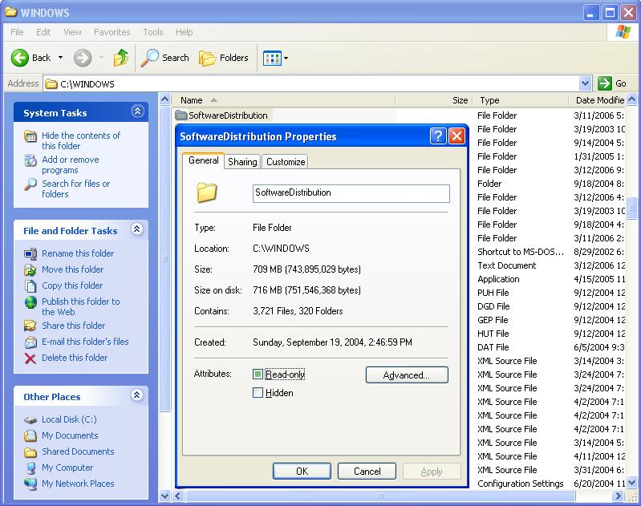Click the Apply button
Image resolution: width=641 pixels, height=506 pixels.
tap(432, 472)
